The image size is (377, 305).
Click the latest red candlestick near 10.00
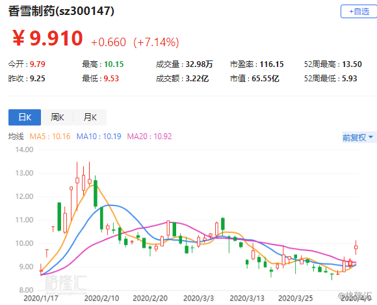[x=356, y=247]
